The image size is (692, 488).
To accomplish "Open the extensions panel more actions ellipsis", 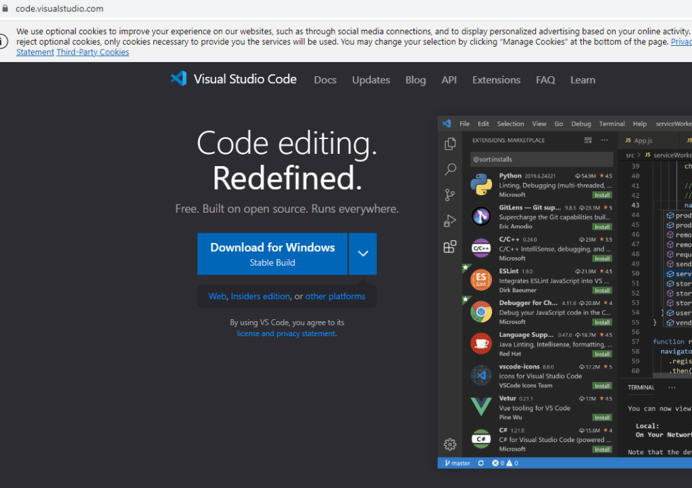I will (605, 140).
